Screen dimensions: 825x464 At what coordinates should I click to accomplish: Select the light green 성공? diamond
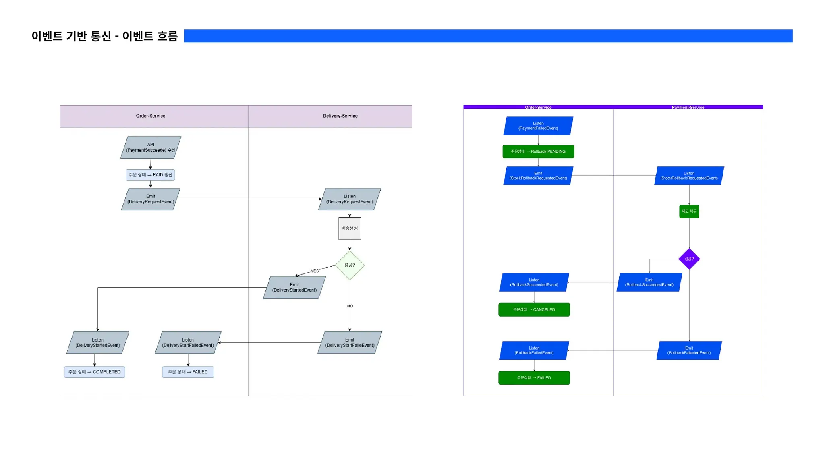tap(350, 265)
